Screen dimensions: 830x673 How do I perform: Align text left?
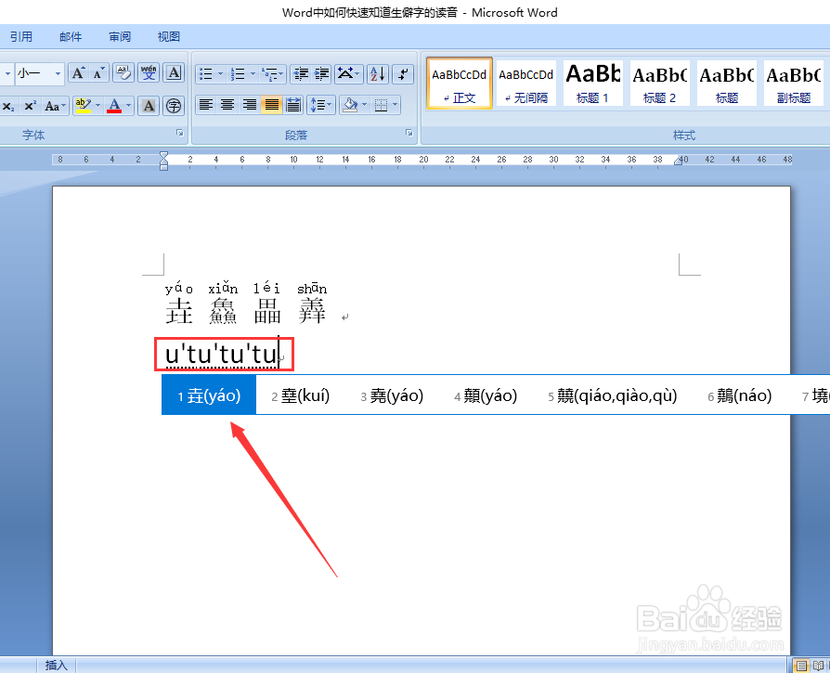pyautogui.click(x=206, y=105)
